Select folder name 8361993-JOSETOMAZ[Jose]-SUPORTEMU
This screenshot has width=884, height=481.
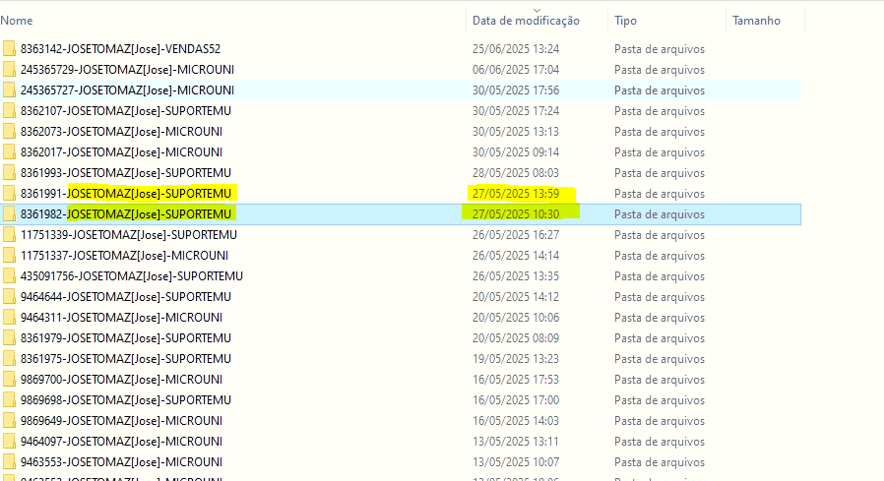[126, 173]
